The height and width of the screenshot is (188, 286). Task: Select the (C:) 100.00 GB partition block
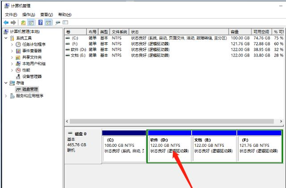124,146
